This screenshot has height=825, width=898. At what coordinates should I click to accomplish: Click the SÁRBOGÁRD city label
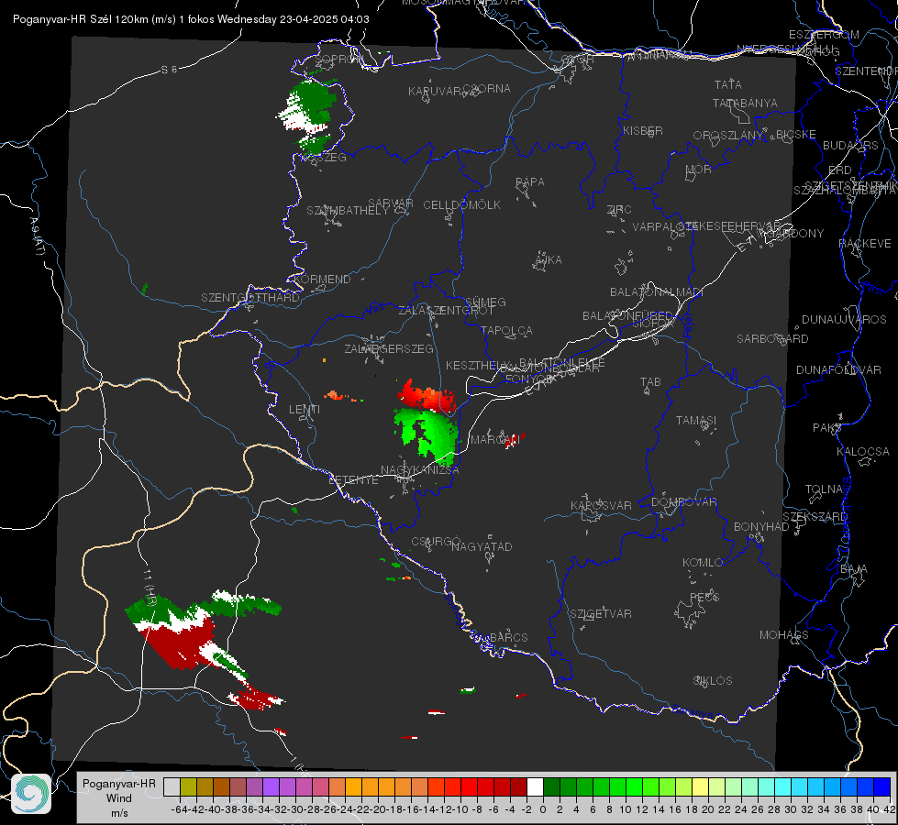pyautogui.click(x=772, y=339)
